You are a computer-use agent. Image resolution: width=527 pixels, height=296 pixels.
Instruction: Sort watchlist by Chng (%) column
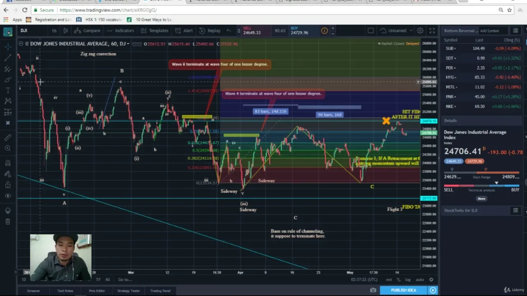pyautogui.click(x=512, y=40)
